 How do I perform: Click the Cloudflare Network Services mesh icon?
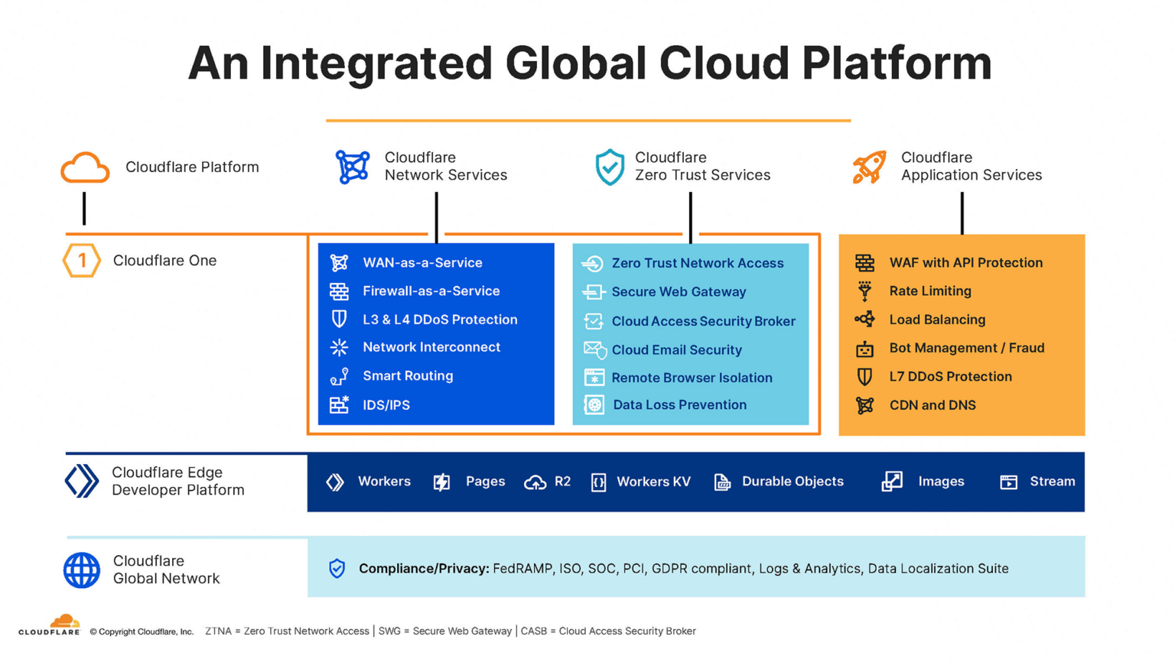click(x=353, y=167)
